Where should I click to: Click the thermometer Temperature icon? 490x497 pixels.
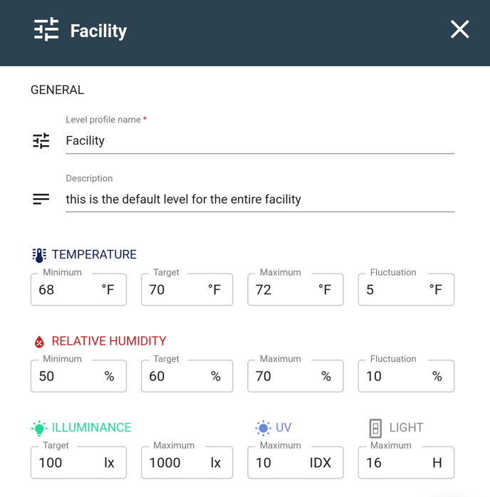coord(39,255)
